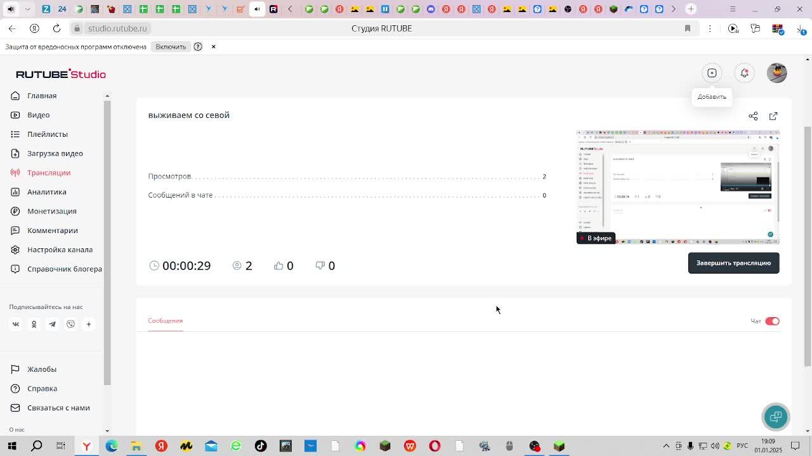This screenshot has width=812, height=456.
Task: Open Монетизация section
Action: (x=52, y=211)
